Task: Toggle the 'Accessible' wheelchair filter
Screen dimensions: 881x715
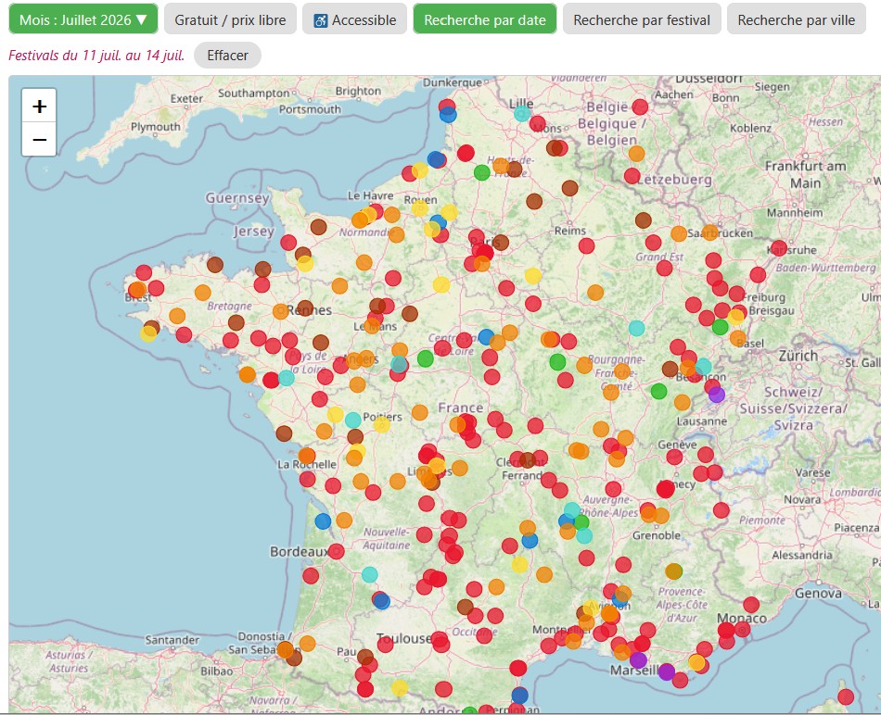Action: (354, 19)
